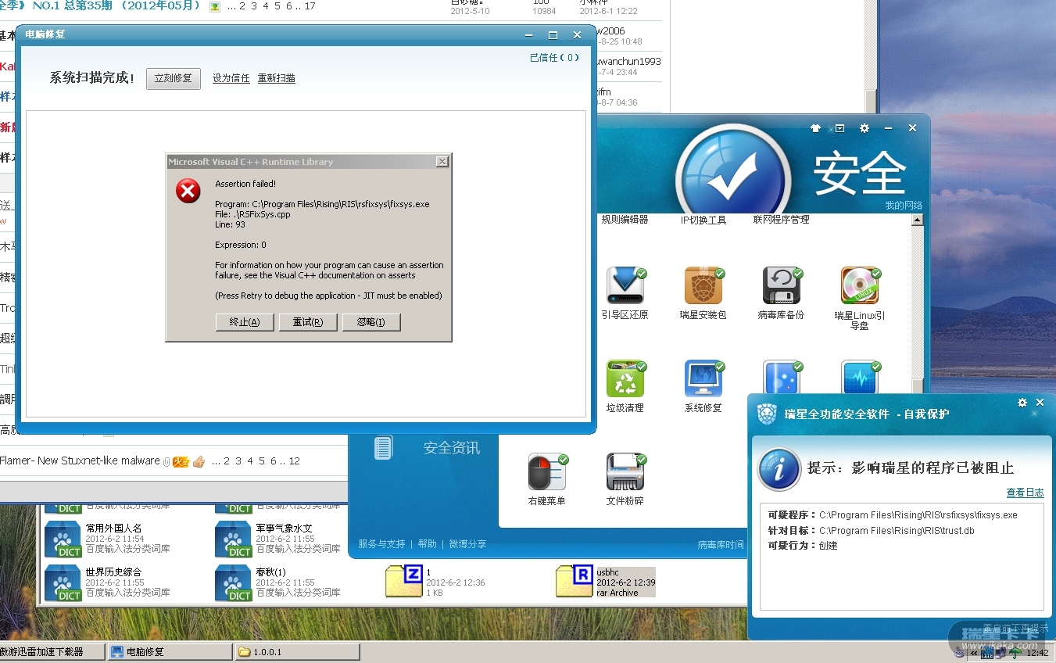Open the pulse-monitor tool icon in Rising
The height and width of the screenshot is (663, 1056).
click(x=859, y=377)
